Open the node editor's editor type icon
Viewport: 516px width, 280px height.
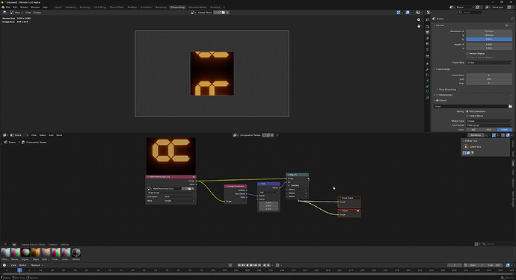pyautogui.click(x=4, y=135)
